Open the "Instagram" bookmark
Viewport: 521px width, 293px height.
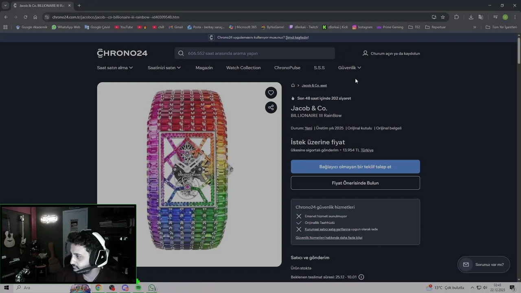pos(362,27)
